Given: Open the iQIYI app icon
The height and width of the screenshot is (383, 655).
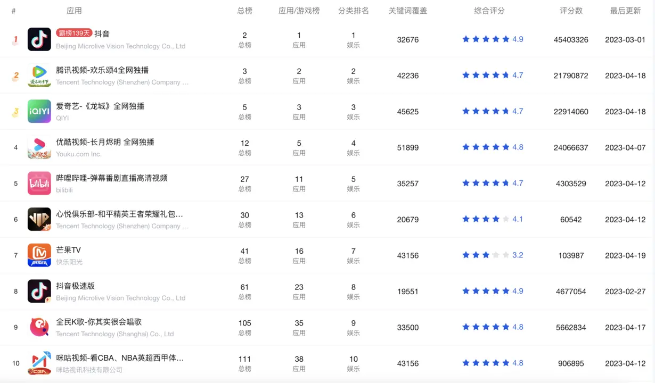Looking at the screenshot, I should [x=39, y=111].
